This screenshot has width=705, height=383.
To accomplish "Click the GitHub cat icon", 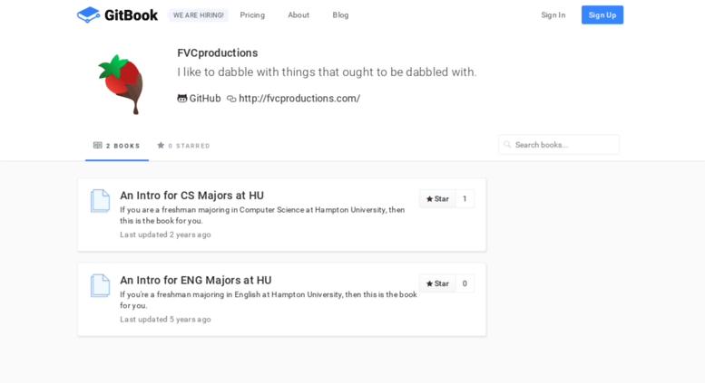I will pyautogui.click(x=182, y=98).
